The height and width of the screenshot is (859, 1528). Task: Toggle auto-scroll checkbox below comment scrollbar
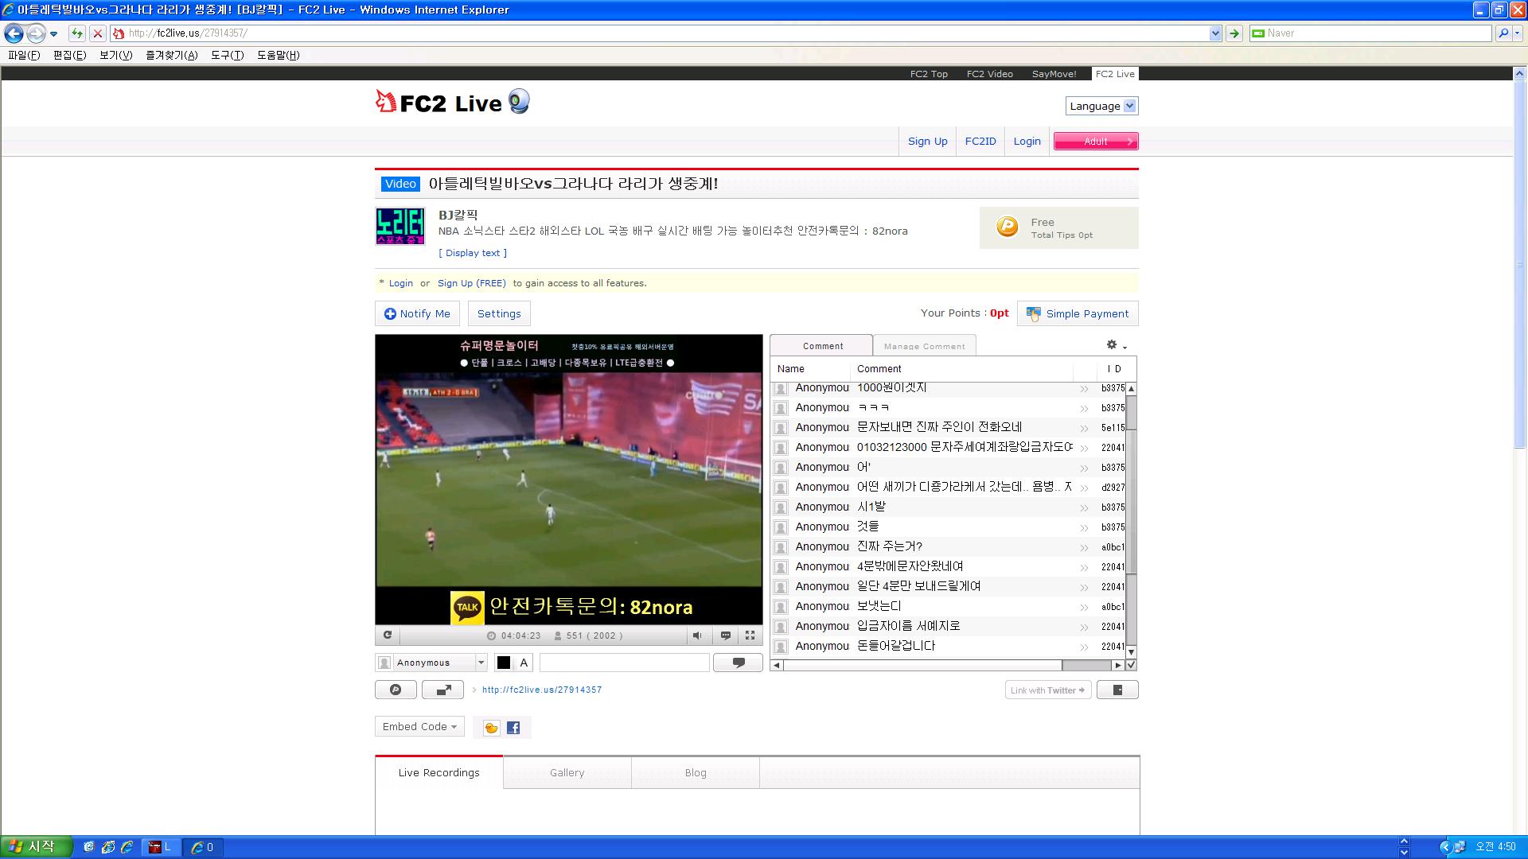pos(1131,665)
